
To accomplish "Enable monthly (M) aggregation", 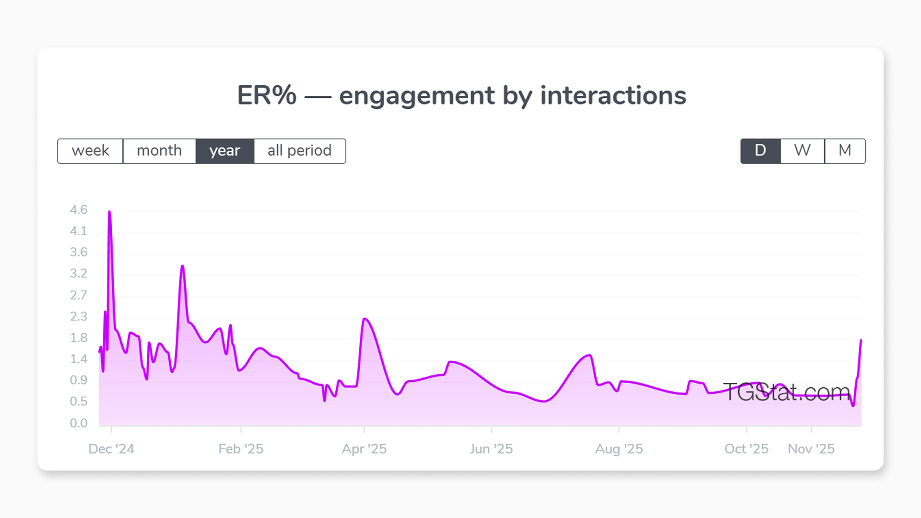I will click(844, 151).
